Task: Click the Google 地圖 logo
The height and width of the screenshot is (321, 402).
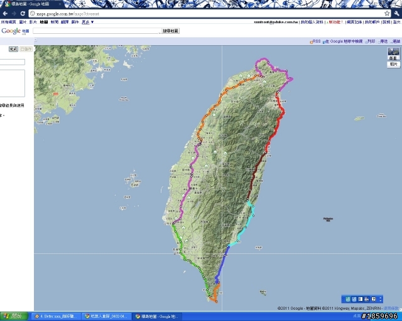Action: pos(15,31)
